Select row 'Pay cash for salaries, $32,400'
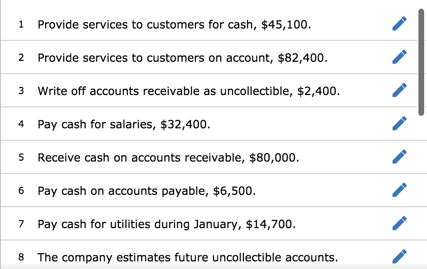 tap(209, 124)
